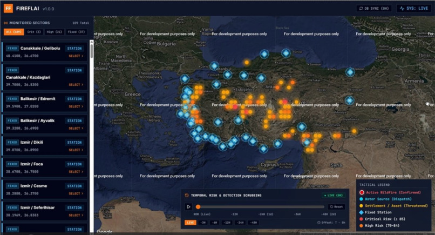Click the FIXED tag on Izmir / Cesme

pyautogui.click(x=12, y=186)
